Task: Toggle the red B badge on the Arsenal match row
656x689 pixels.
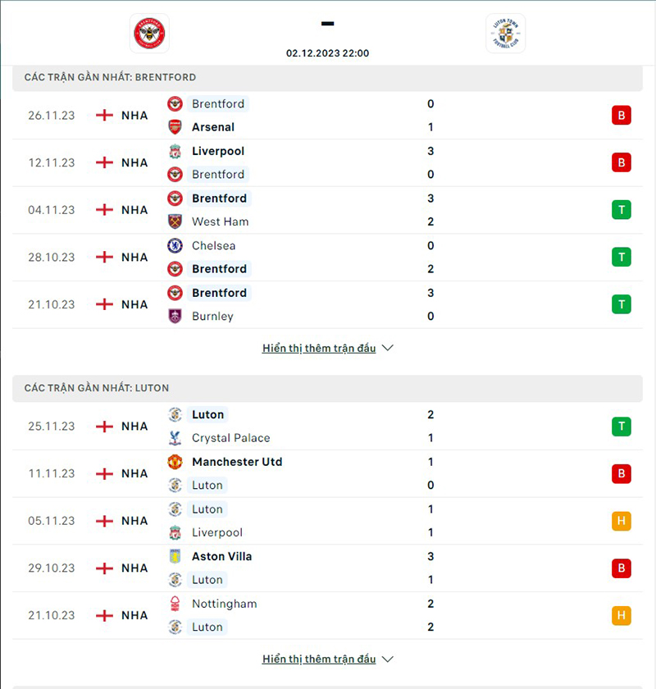Action: tap(622, 115)
